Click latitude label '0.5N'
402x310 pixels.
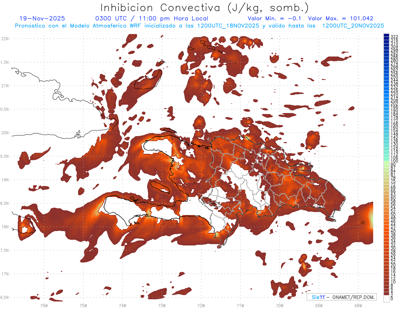pos(5,109)
